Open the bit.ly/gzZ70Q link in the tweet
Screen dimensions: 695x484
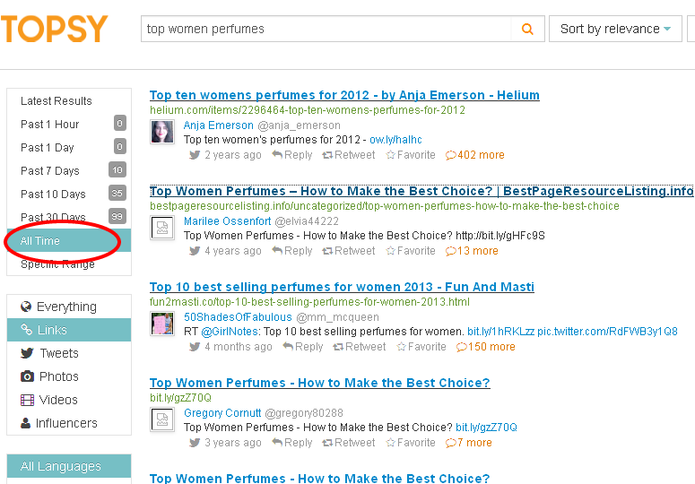point(486,428)
